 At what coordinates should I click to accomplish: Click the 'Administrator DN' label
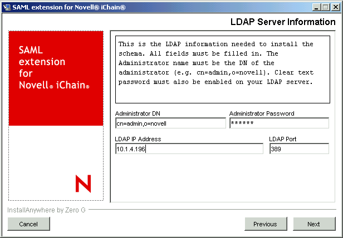(x=138, y=113)
